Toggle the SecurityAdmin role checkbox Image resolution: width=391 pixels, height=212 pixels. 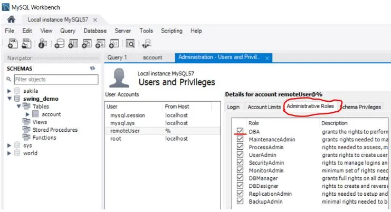[240, 162]
